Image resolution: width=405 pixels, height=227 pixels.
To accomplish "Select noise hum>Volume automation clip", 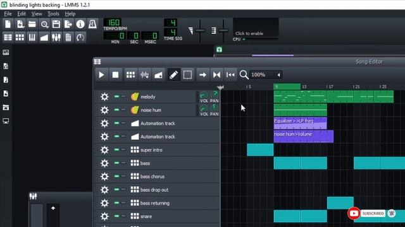I will (x=304, y=136).
